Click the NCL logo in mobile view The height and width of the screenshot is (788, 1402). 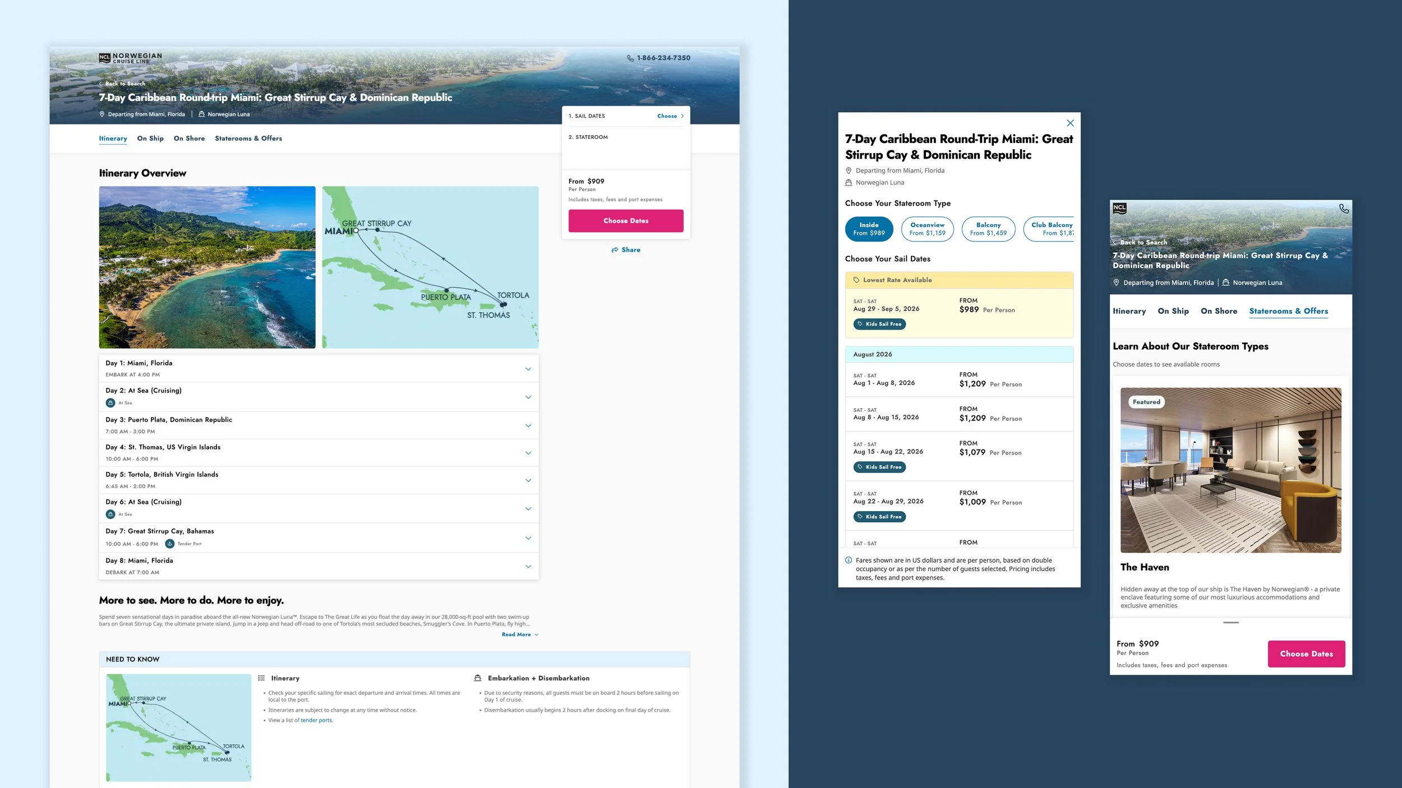(1119, 208)
